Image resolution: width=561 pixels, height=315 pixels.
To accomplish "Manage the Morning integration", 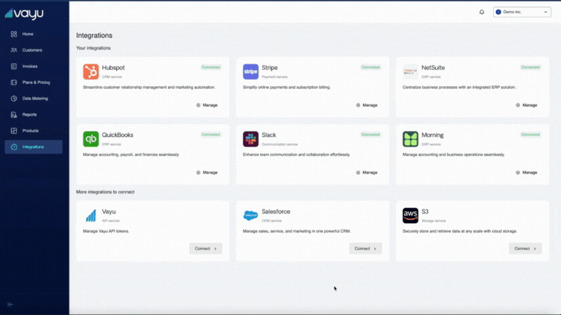I will [x=526, y=173].
